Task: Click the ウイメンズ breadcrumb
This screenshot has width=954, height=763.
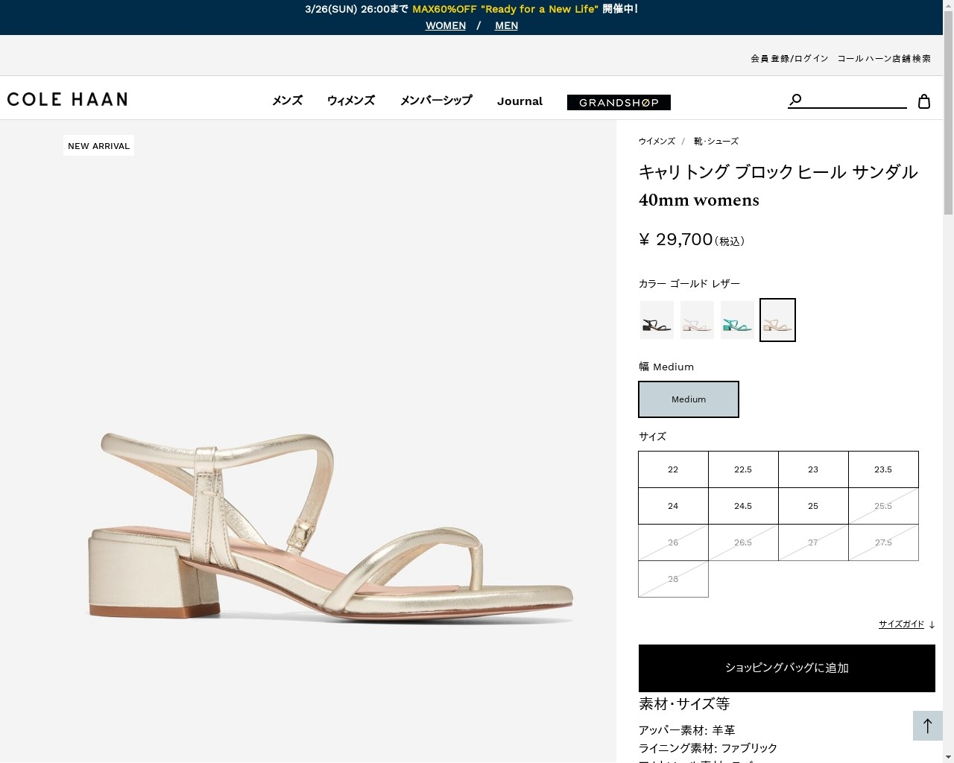Action: tap(657, 141)
